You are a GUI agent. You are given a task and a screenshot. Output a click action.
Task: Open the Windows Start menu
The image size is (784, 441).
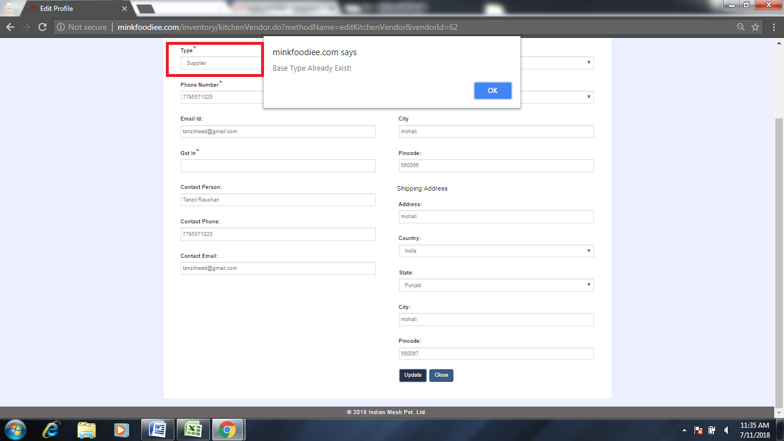tap(15, 430)
